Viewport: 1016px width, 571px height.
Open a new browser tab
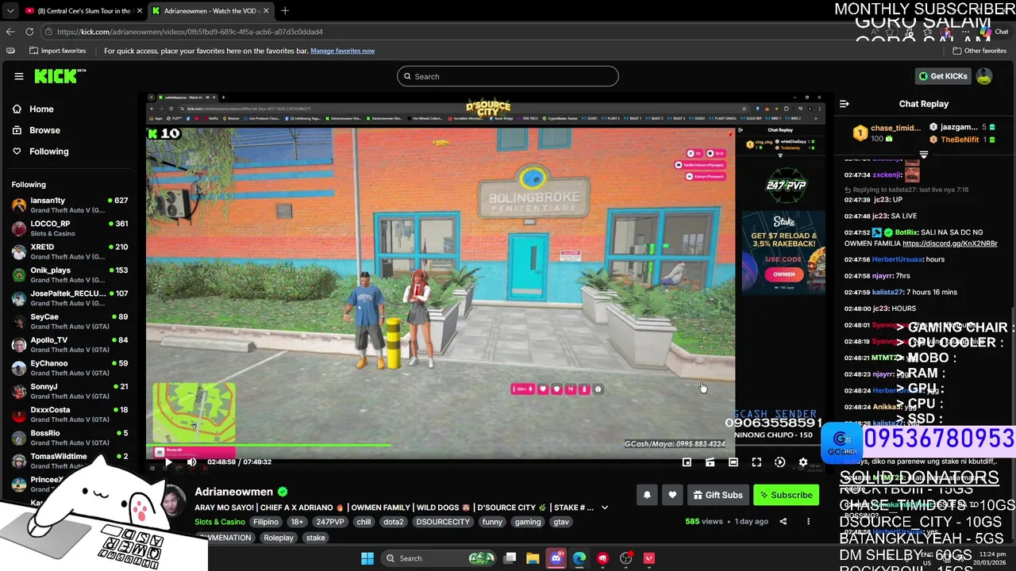[285, 10]
